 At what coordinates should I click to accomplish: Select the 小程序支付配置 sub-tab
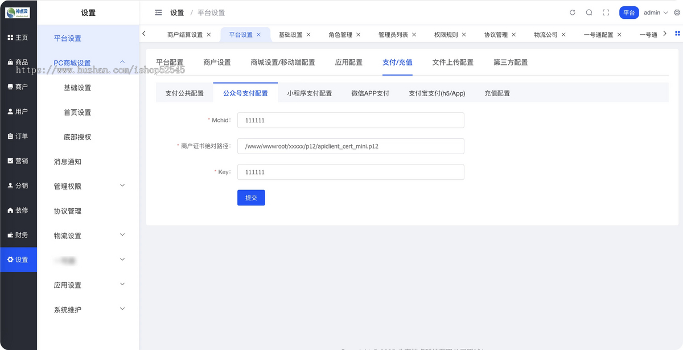310,93
